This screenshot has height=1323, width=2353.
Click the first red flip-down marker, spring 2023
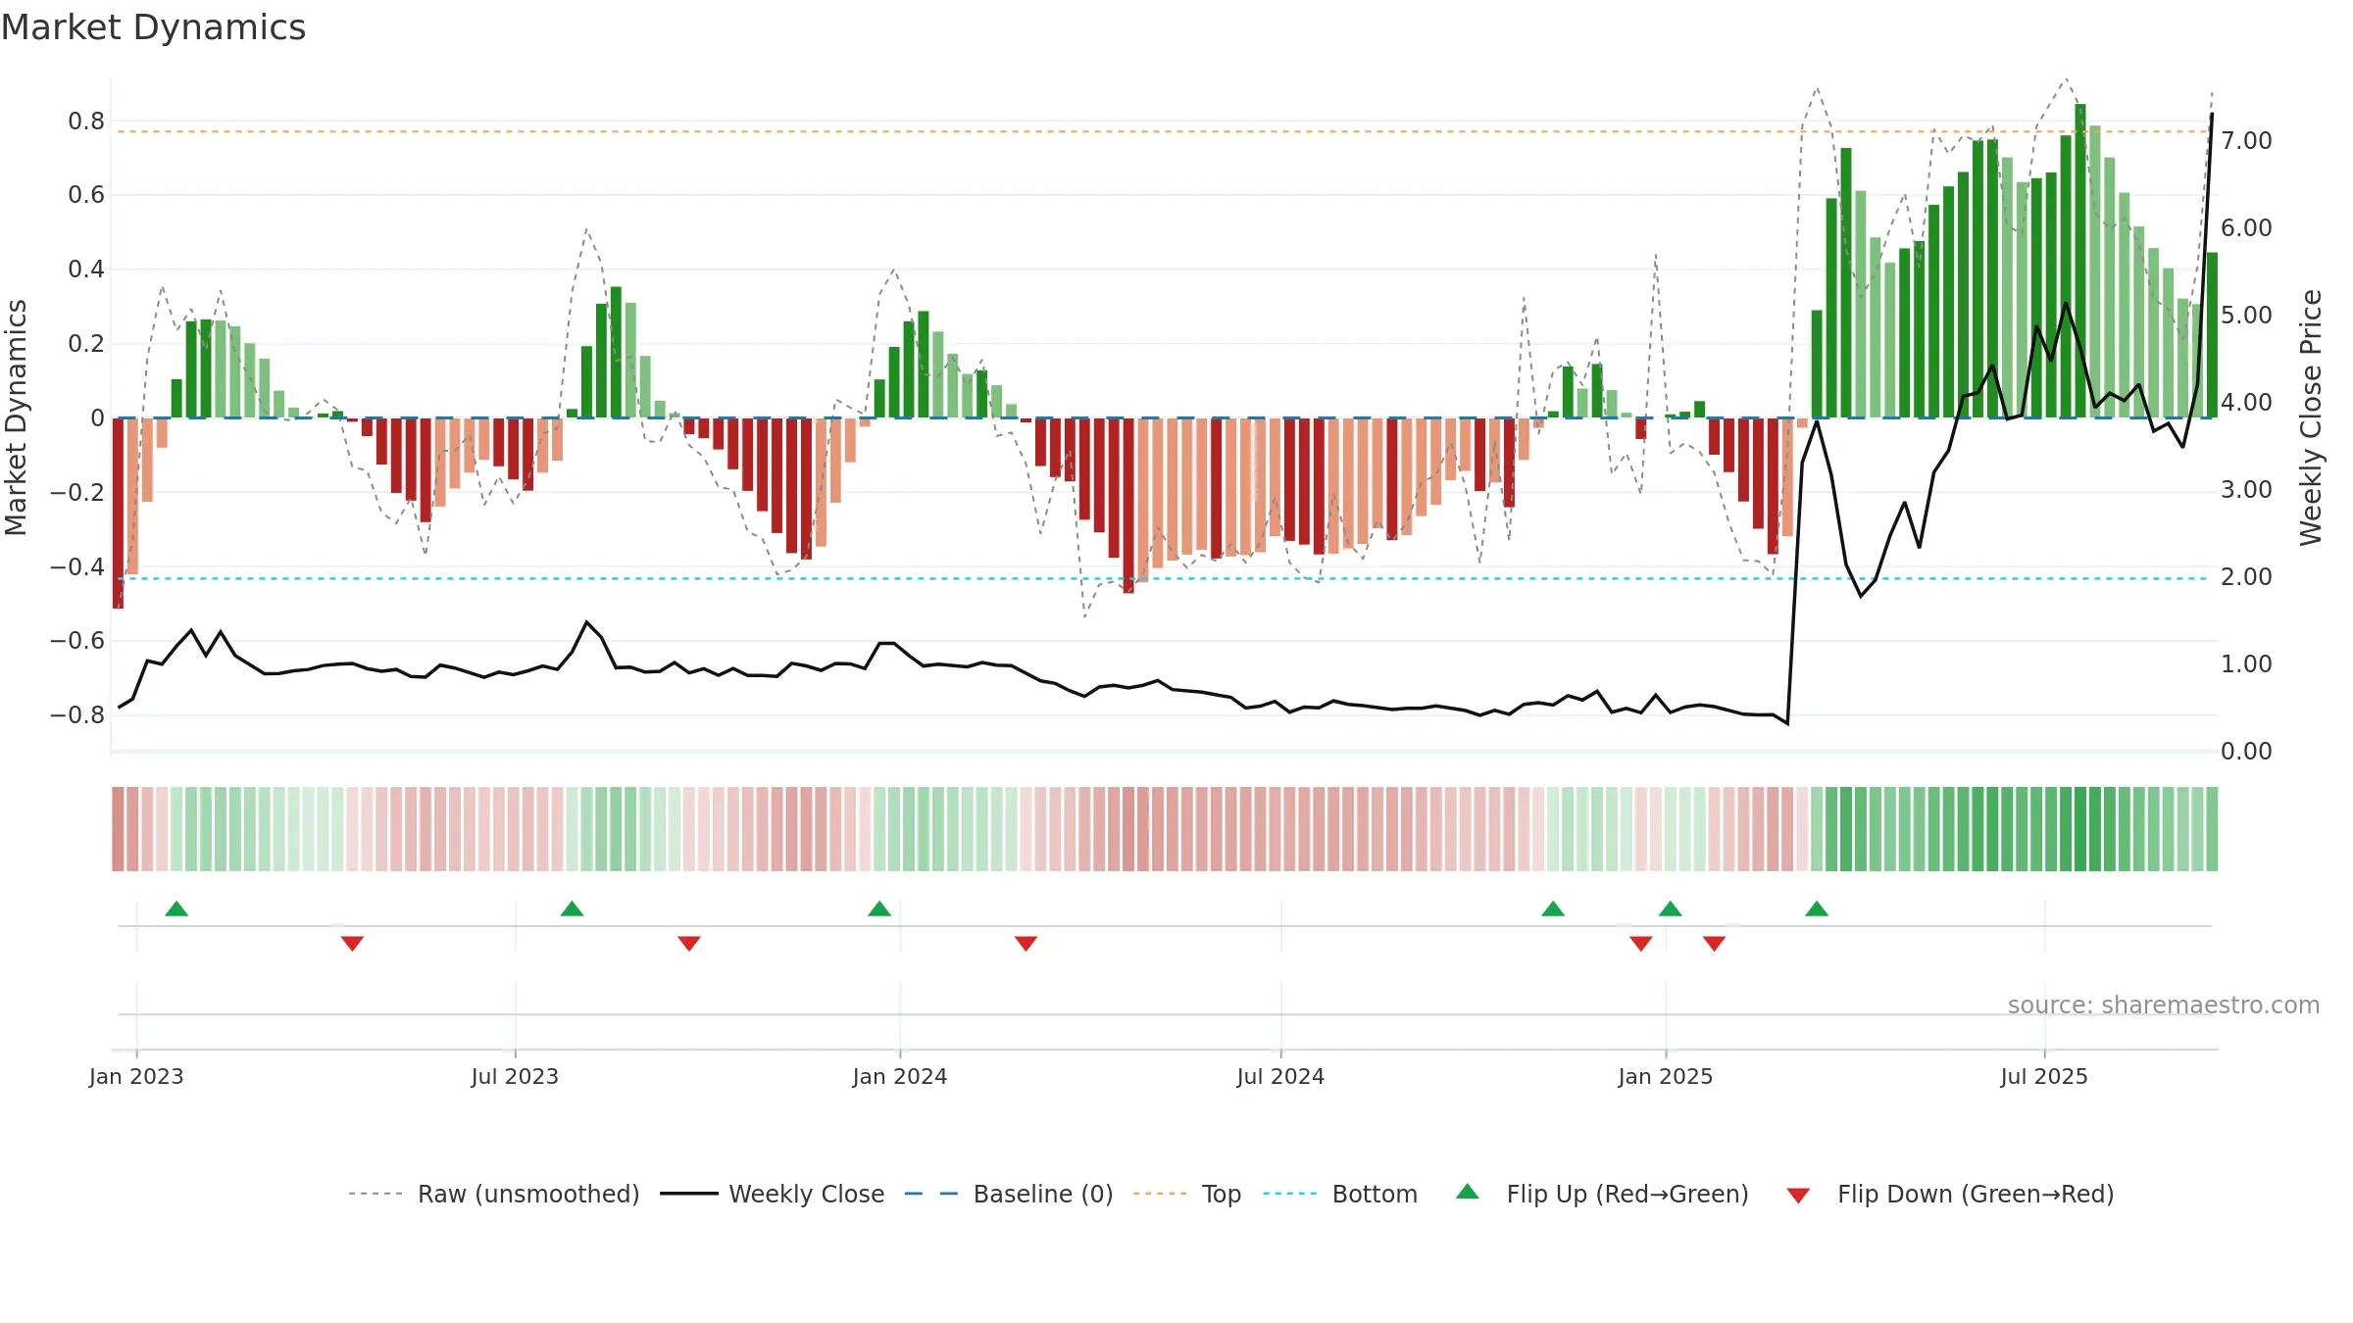pyautogui.click(x=352, y=944)
